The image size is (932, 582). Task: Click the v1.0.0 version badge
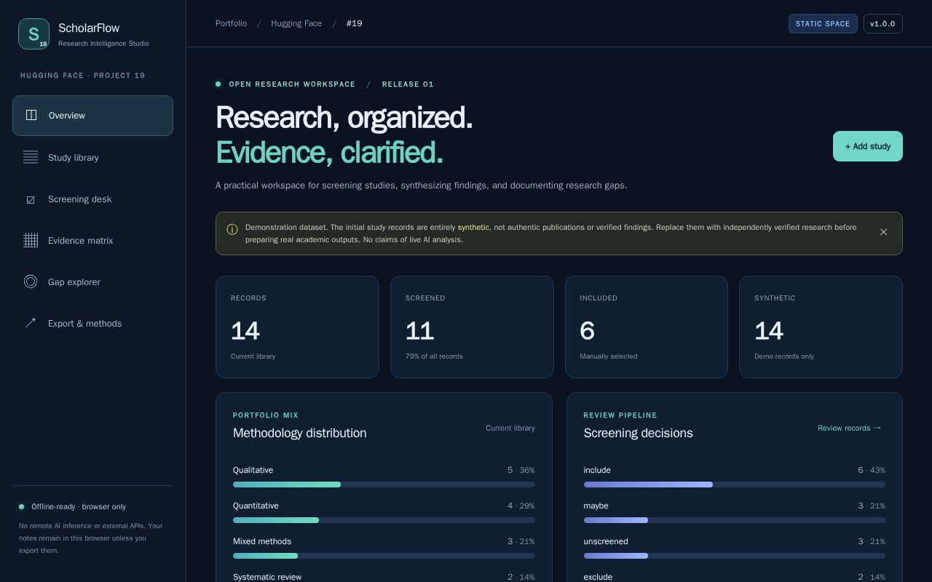click(x=882, y=23)
